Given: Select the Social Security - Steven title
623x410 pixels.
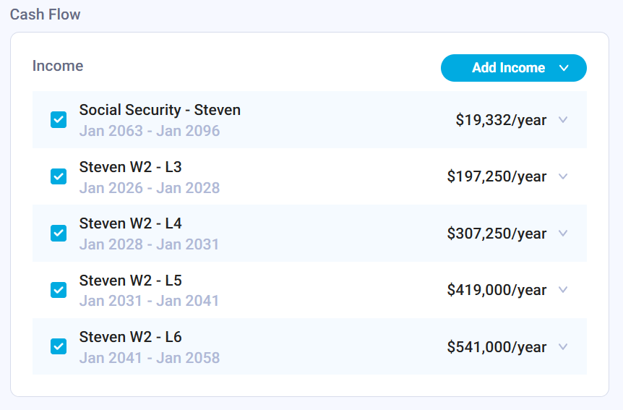Looking at the screenshot, I should tap(160, 110).
